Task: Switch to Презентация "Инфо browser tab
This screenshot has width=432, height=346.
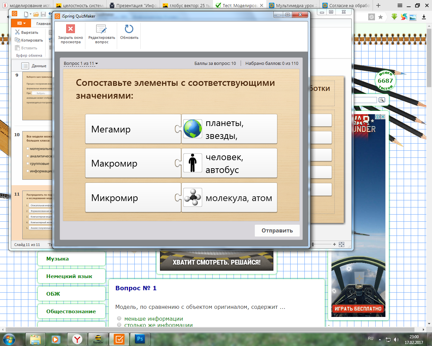Action: coord(133,5)
